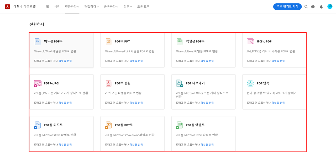This screenshot has width=336, height=158.
Task: Open the 서류 tab
Action: 57,7
